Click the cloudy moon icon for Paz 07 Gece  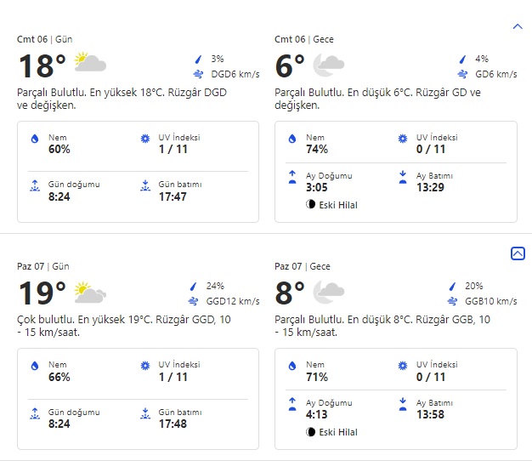click(x=328, y=293)
